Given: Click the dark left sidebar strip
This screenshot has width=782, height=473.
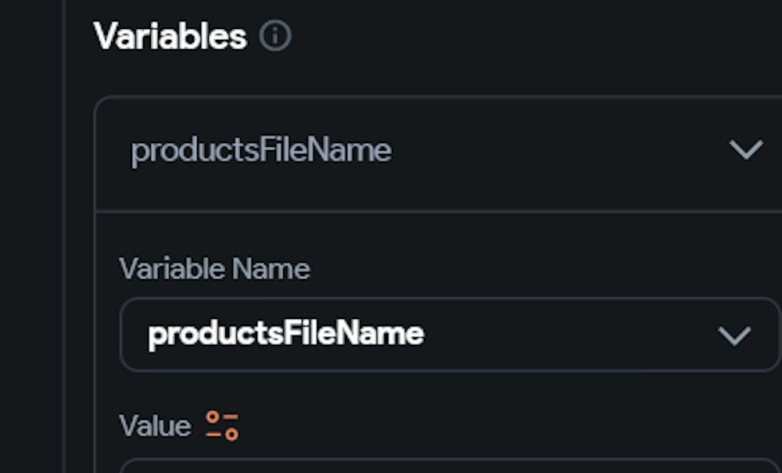Looking at the screenshot, I should coord(31,235).
